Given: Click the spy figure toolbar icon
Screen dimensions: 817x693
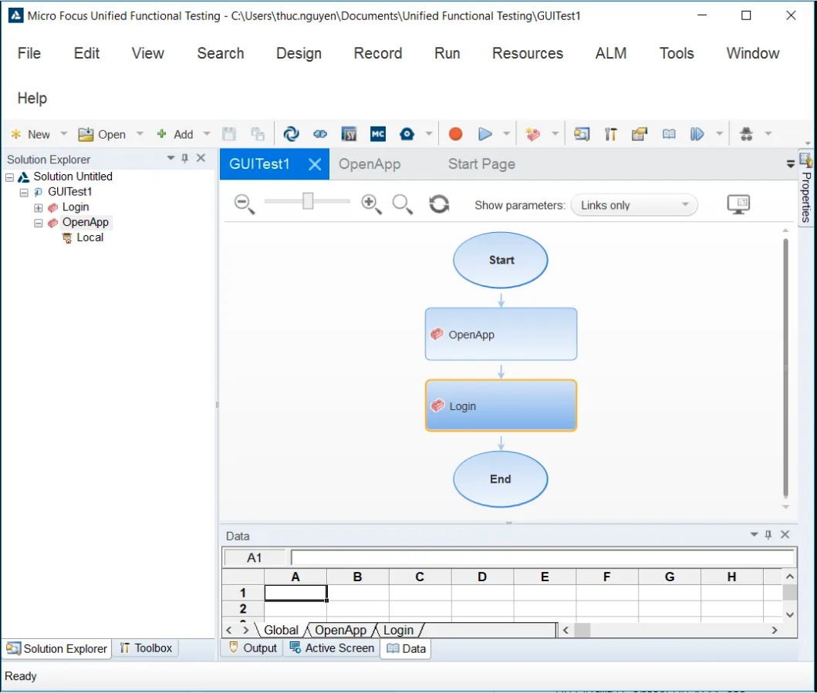Looking at the screenshot, I should tap(746, 134).
